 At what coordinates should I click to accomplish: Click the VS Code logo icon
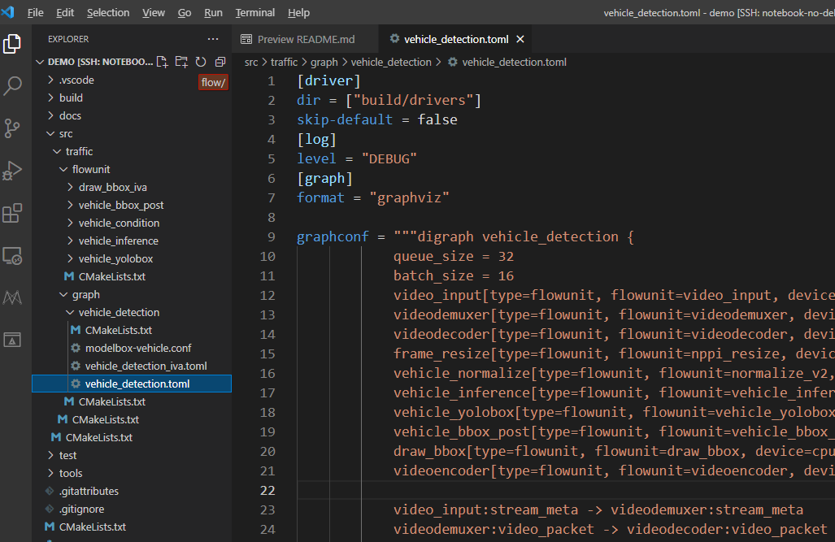coord(8,11)
